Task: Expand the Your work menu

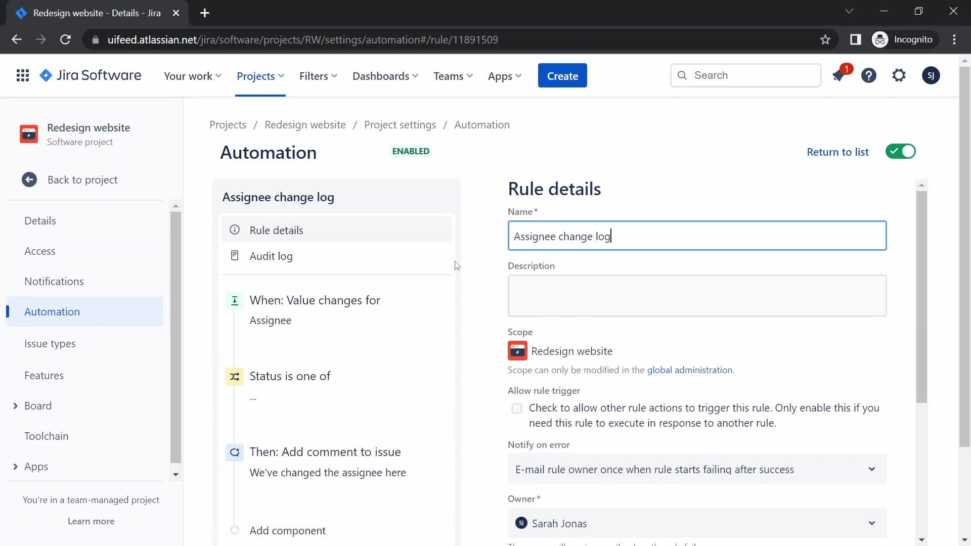Action: click(193, 76)
